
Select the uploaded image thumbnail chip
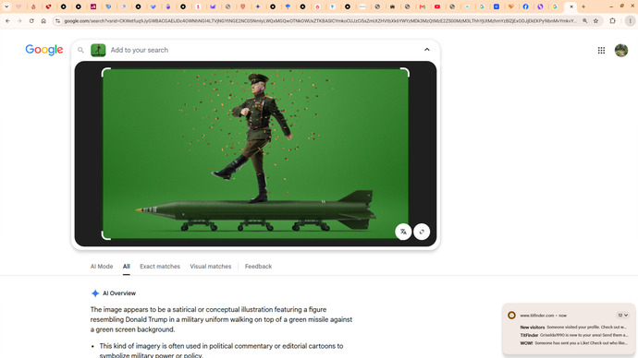point(98,50)
